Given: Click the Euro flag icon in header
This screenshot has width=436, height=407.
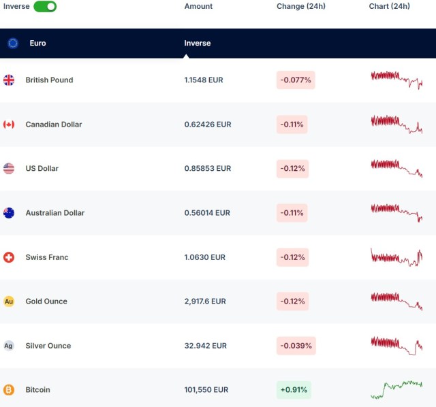Looking at the screenshot, I should click(x=13, y=43).
